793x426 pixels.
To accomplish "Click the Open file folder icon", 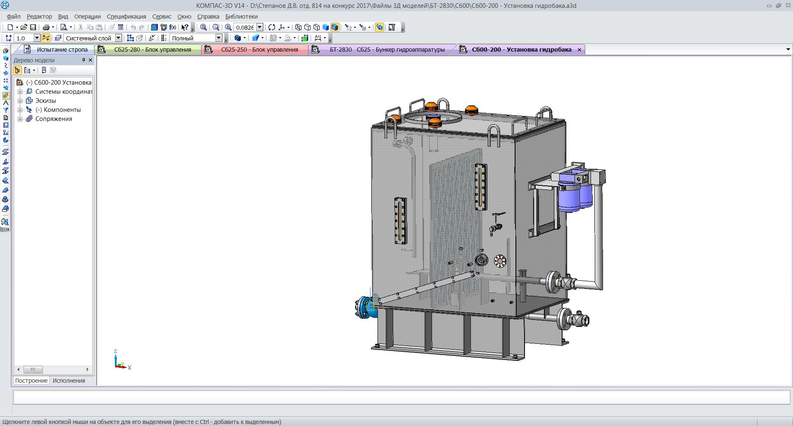I will pos(24,27).
